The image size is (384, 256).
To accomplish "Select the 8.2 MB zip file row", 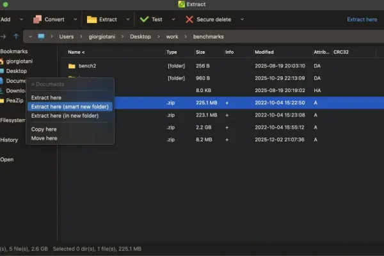I will 248,140.
